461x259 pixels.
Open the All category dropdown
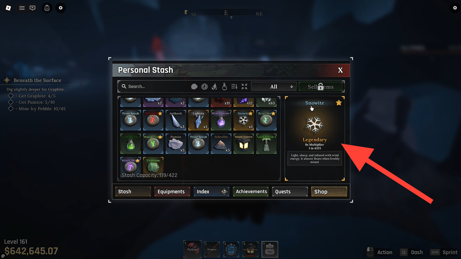[x=273, y=86]
